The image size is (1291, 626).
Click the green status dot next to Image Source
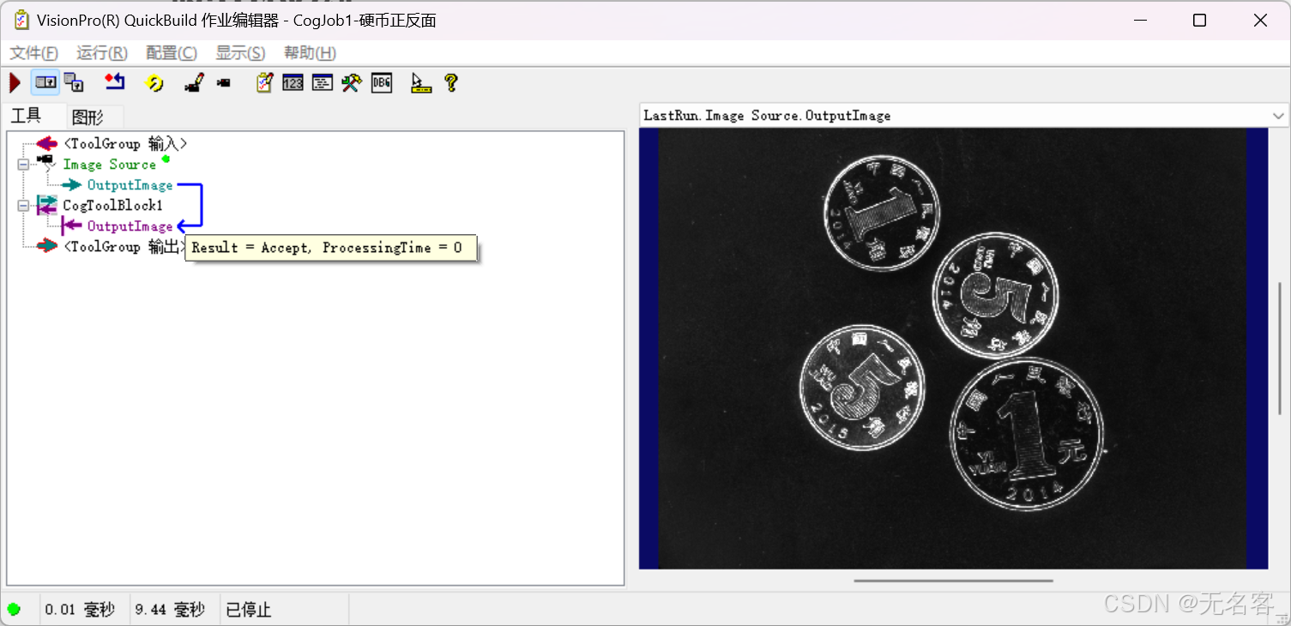click(x=166, y=159)
